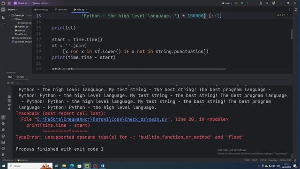
Task: Show more tool windows via ellipsis icon
Action: (3, 24)
